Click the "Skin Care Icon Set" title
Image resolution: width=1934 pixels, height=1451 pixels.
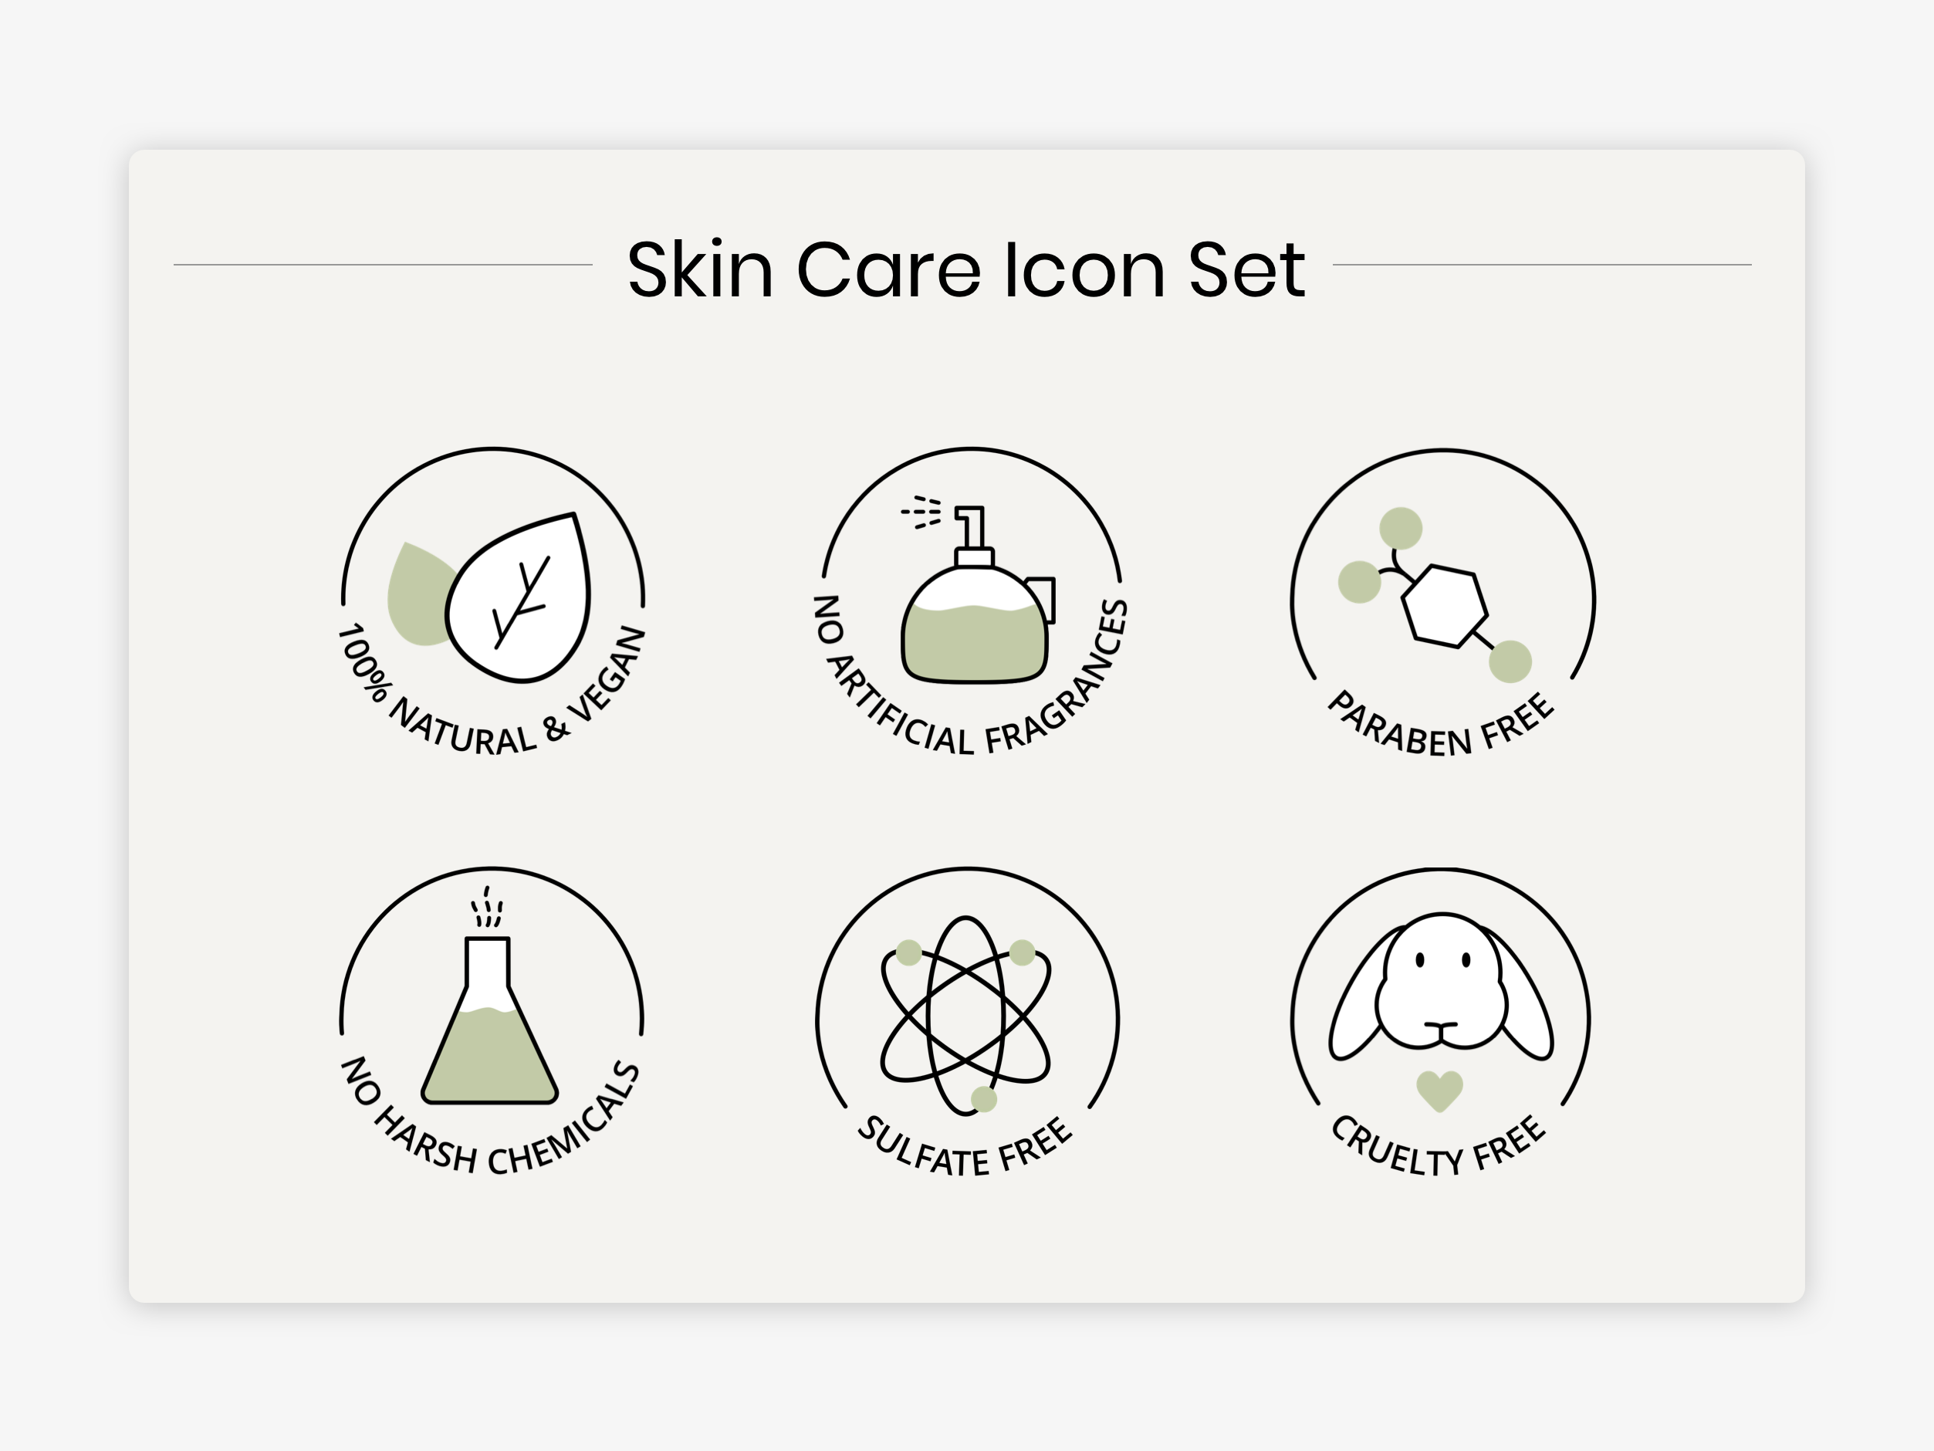click(966, 269)
